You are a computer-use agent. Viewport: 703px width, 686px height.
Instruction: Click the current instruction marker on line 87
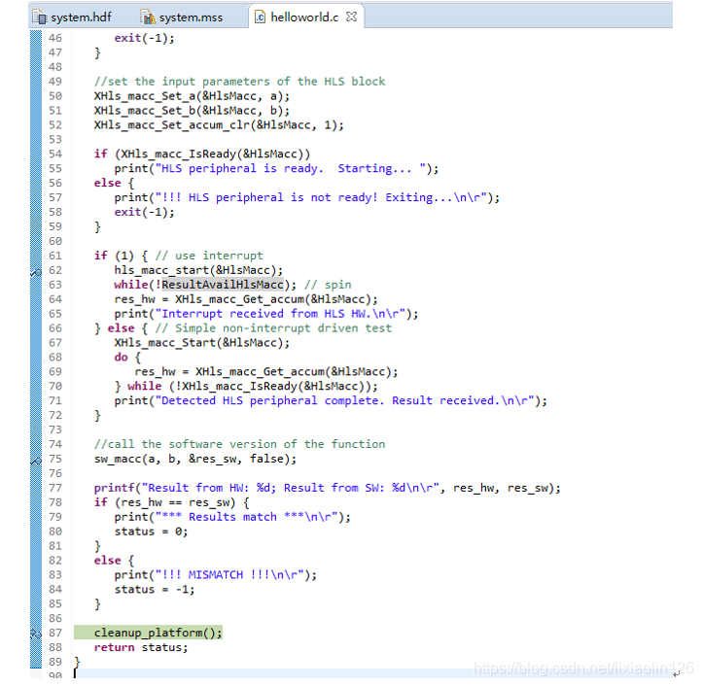point(36,634)
